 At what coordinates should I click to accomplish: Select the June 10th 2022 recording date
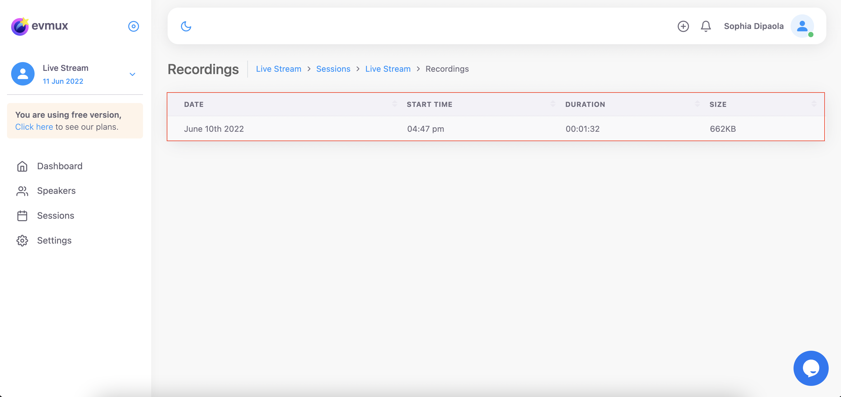click(x=214, y=129)
